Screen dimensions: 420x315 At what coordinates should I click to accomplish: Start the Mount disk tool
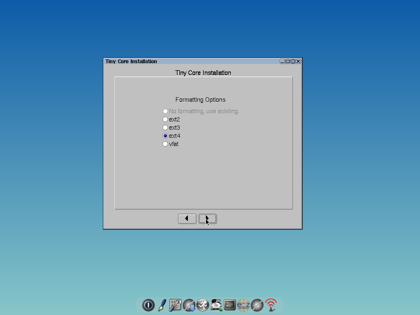(217, 305)
